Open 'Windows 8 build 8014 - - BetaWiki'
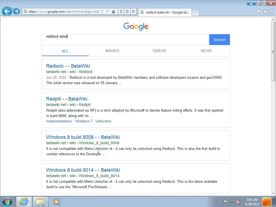This screenshot has height=207, width=276. coord(83,170)
